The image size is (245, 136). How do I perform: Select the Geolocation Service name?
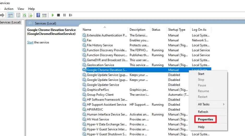(100, 65)
